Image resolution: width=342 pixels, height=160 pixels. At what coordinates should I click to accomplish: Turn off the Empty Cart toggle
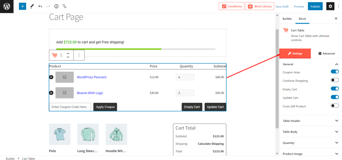(x=335, y=89)
